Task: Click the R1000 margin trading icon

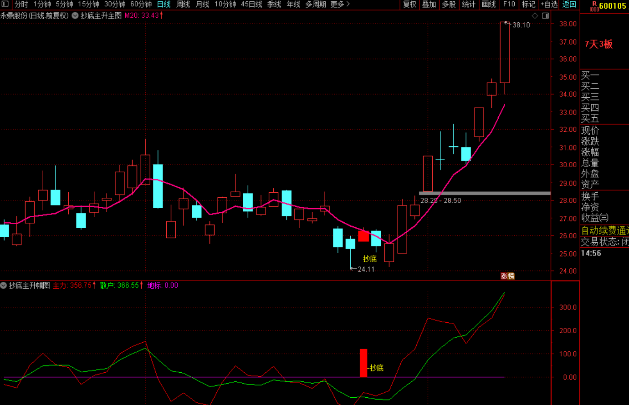Action: [593, 6]
